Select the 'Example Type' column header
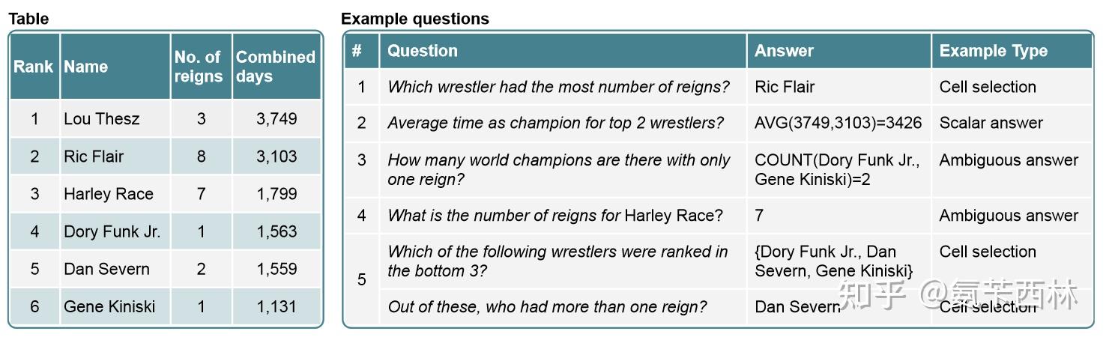The height and width of the screenshot is (340, 1106). 993,51
